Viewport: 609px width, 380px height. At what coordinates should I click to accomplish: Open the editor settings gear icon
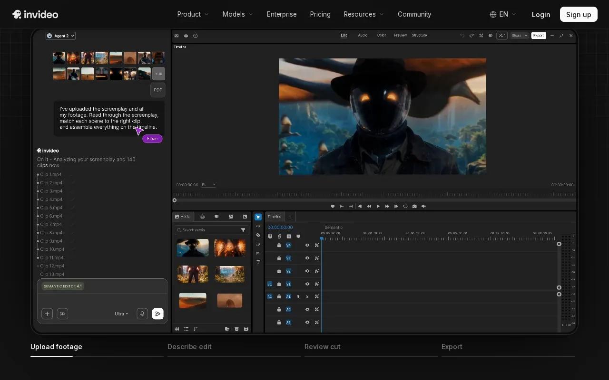point(186,36)
